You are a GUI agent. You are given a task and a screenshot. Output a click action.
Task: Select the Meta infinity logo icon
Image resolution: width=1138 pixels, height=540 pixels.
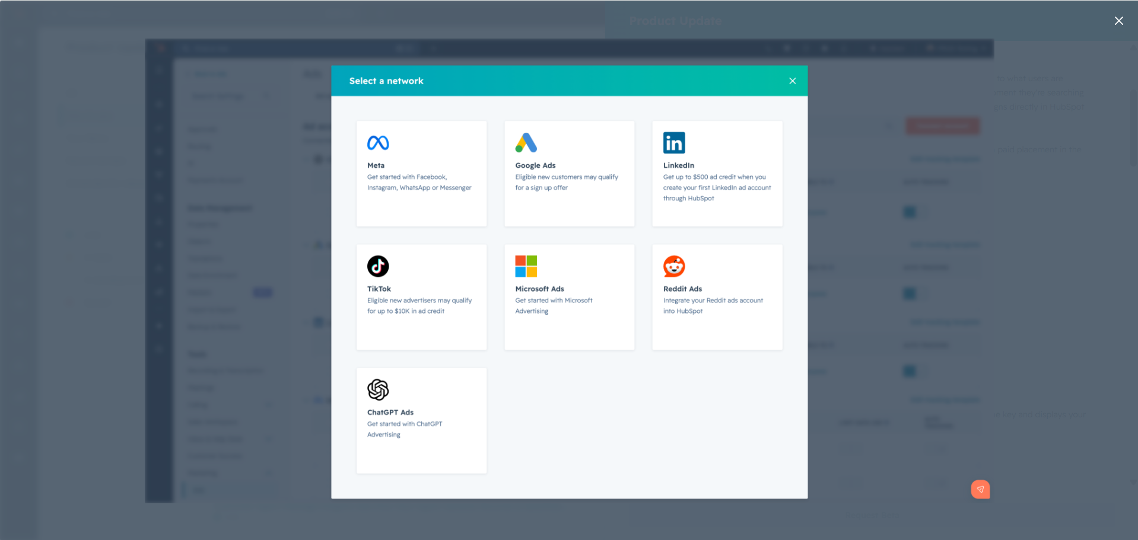point(378,143)
